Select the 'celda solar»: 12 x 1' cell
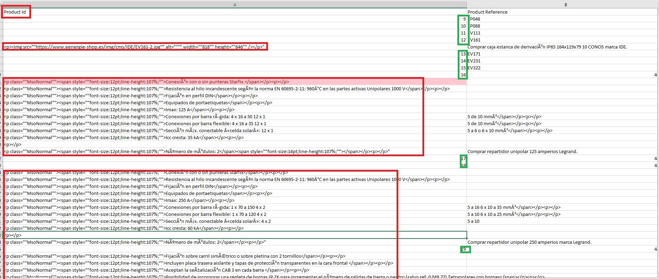The image size is (659, 279). click(x=235, y=130)
